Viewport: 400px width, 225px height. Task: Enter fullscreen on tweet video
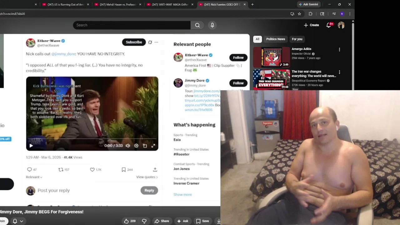point(153,146)
